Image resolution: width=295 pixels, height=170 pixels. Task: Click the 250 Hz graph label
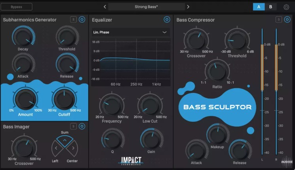point(136,84)
